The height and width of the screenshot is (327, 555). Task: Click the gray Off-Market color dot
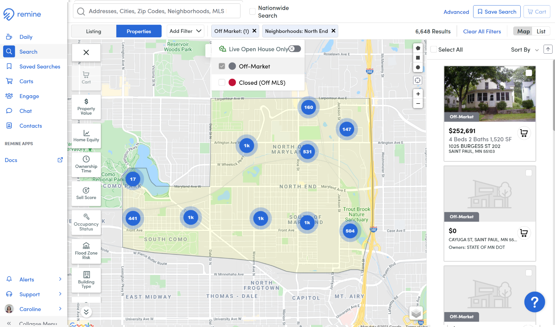point(232,66)
